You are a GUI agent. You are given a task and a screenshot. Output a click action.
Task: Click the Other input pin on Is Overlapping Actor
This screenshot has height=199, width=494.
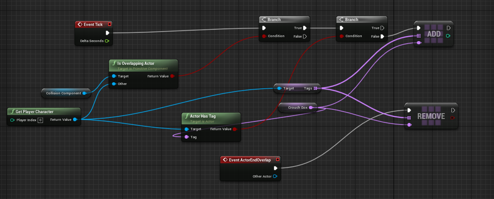click(x=114, y=84)
